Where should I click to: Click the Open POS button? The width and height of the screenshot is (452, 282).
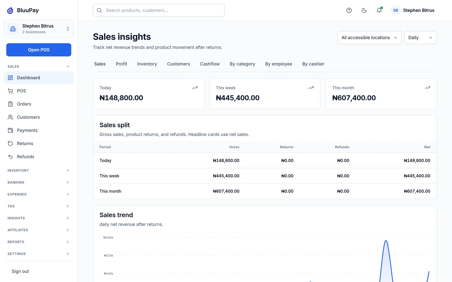[39, 50]
